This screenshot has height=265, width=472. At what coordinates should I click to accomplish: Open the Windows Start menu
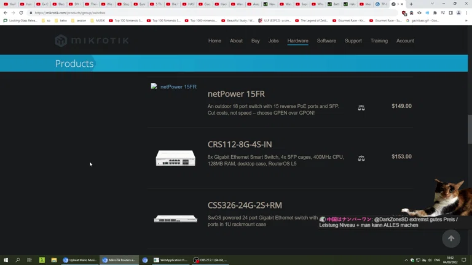[6, 260]
